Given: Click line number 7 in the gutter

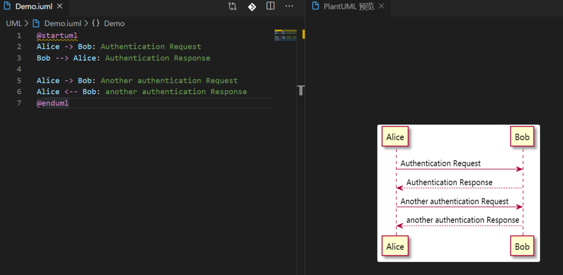Looking at the screenshot, I should pyautogui.click(x=19, y=103).
